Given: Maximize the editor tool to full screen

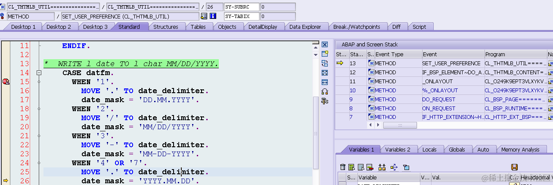Looking at the screenshot, I should 325,73.
